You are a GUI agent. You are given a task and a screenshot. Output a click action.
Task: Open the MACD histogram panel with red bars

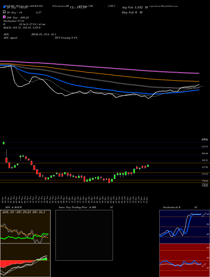pos(25,260)
